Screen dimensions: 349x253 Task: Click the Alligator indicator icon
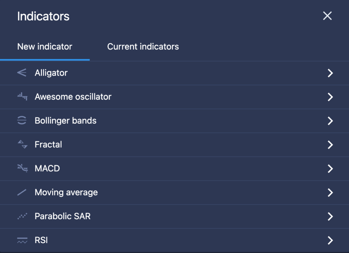point(22,73)
